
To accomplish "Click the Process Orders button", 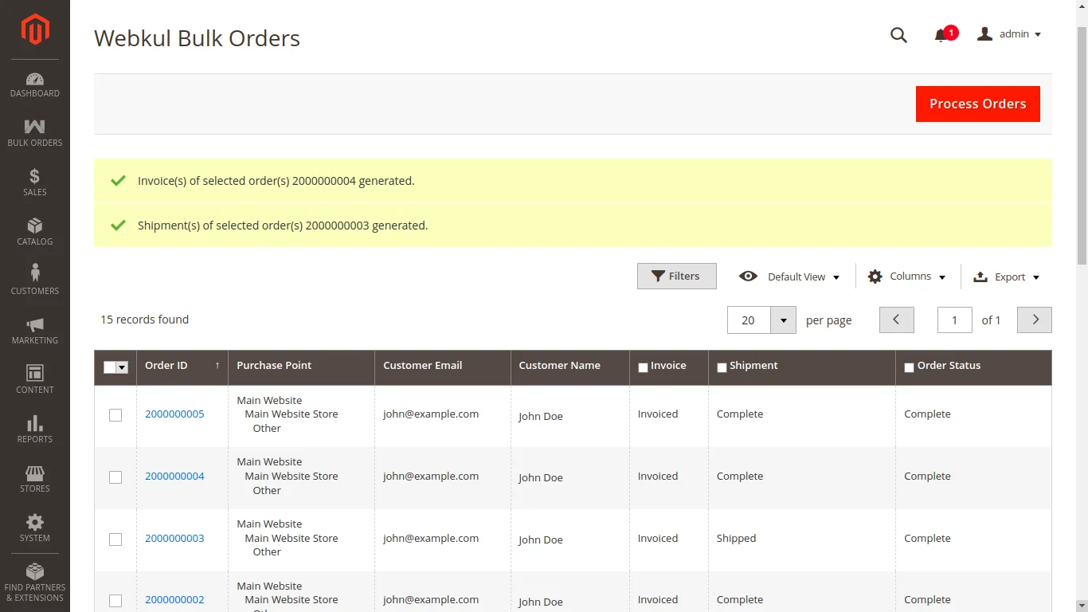I will click(x=977, y=104).
